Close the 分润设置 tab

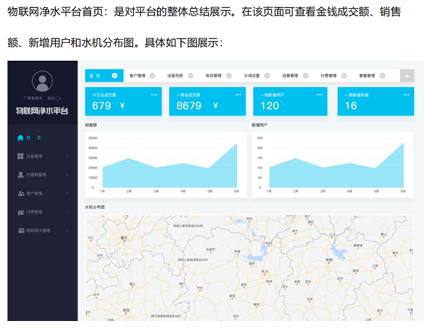pos(267,76)
